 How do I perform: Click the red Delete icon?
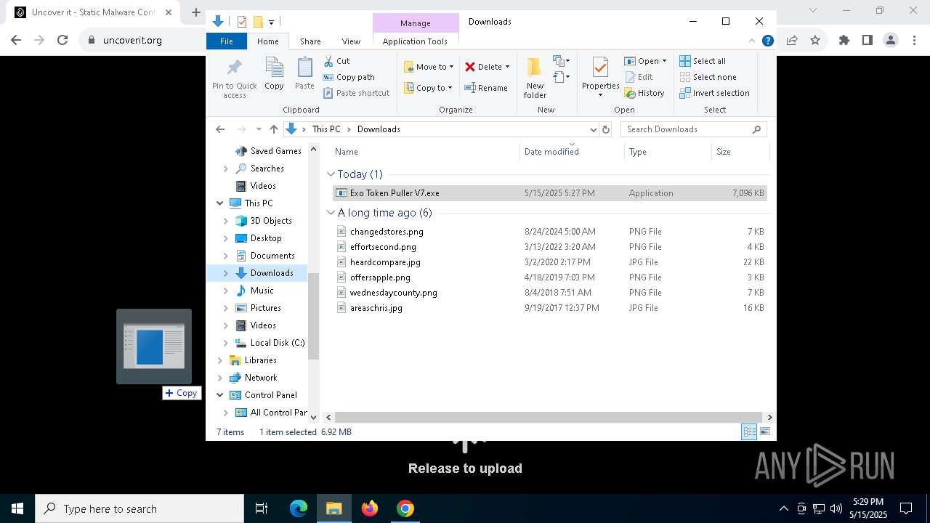pos(470,67)
